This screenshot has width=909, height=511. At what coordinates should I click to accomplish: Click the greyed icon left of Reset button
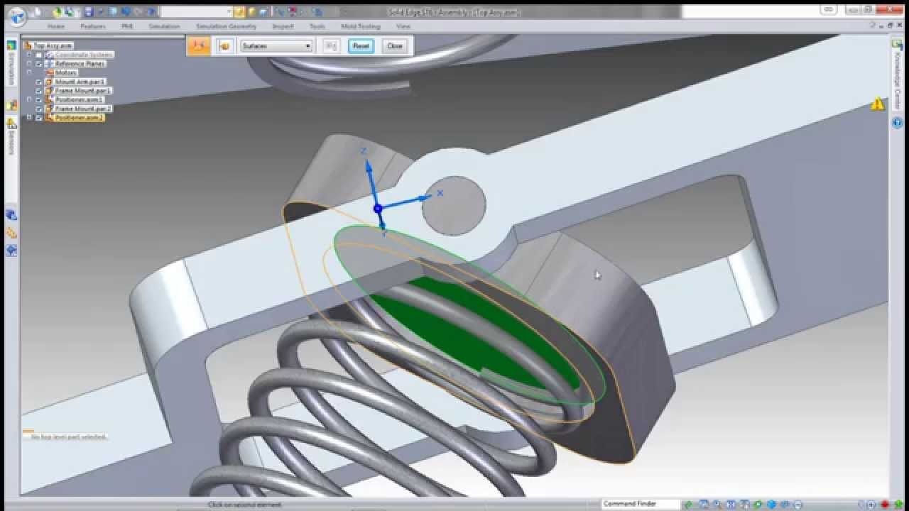tap(331, 46)
